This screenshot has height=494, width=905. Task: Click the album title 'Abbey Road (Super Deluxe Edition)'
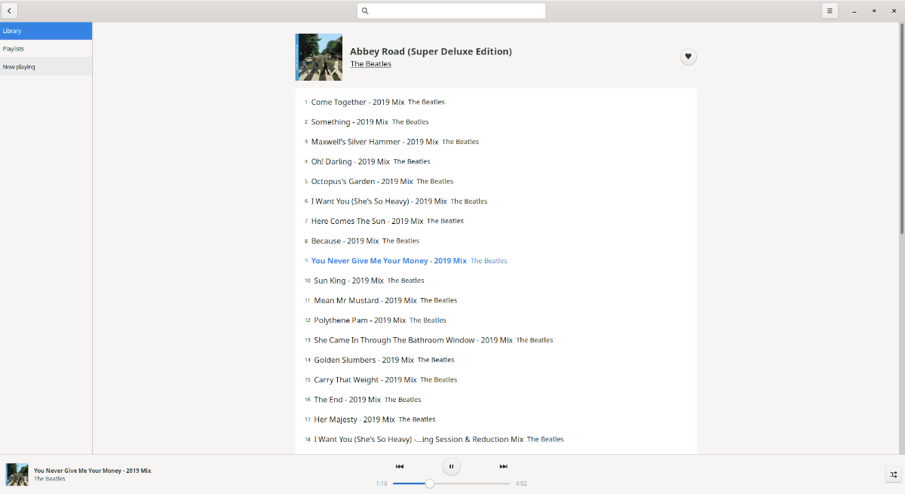(431, 51)
